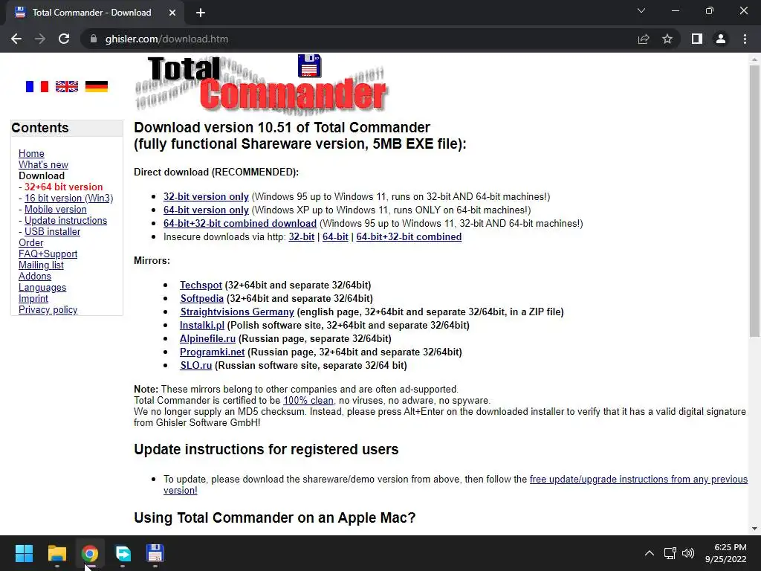
Task: Switch site language to English flag
Action: click(x=66, y=86)
